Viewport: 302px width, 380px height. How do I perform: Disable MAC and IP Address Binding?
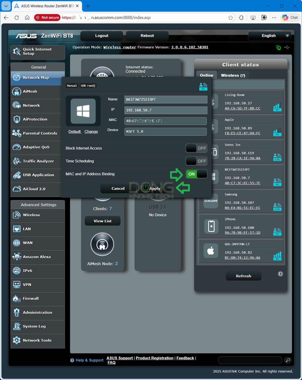tap(196, 174)
